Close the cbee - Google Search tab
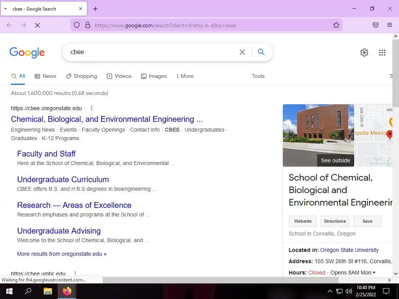This screenshot has height=299, width=399. 81,9
